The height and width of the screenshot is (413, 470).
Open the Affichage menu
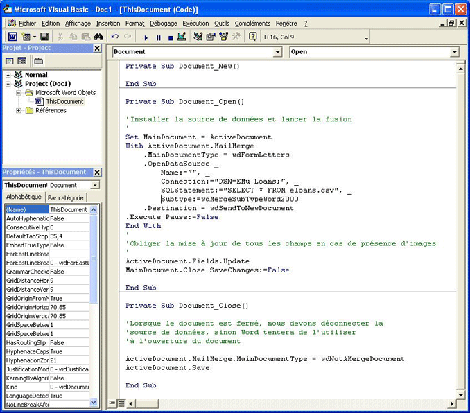78,24
